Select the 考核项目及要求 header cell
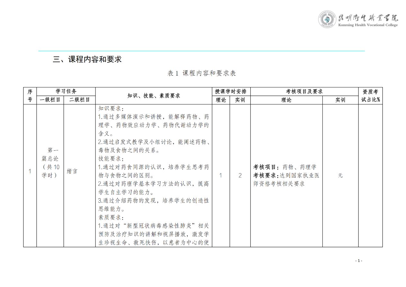Screen dimensions: 406x287 (304, 92)
